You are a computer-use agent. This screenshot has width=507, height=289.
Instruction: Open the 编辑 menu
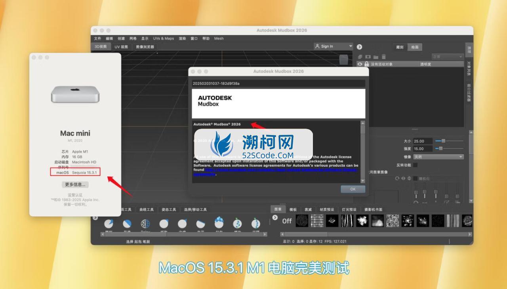[x=109, y=38]
